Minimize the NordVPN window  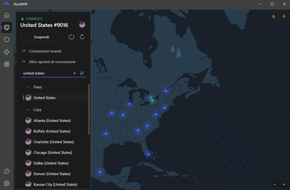tap(260, 4)
